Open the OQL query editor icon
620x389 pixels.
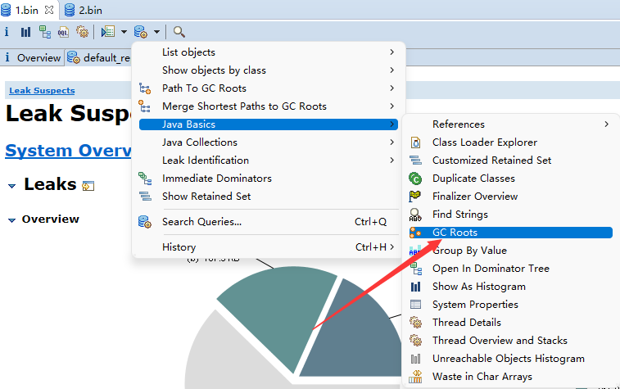(63, 32)
